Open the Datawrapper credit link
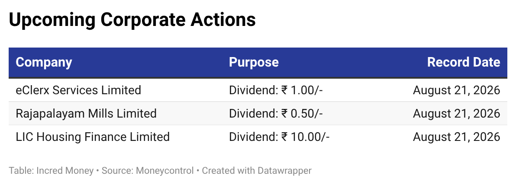The image size is (516, 185). 284,171
